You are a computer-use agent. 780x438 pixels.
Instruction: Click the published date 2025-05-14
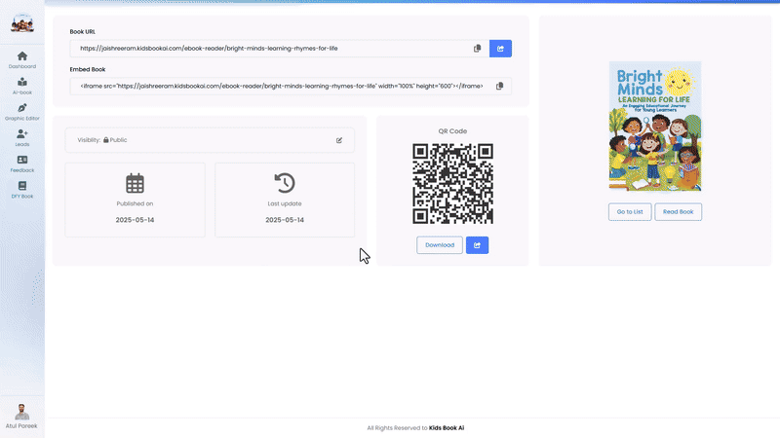pos(135,220)
